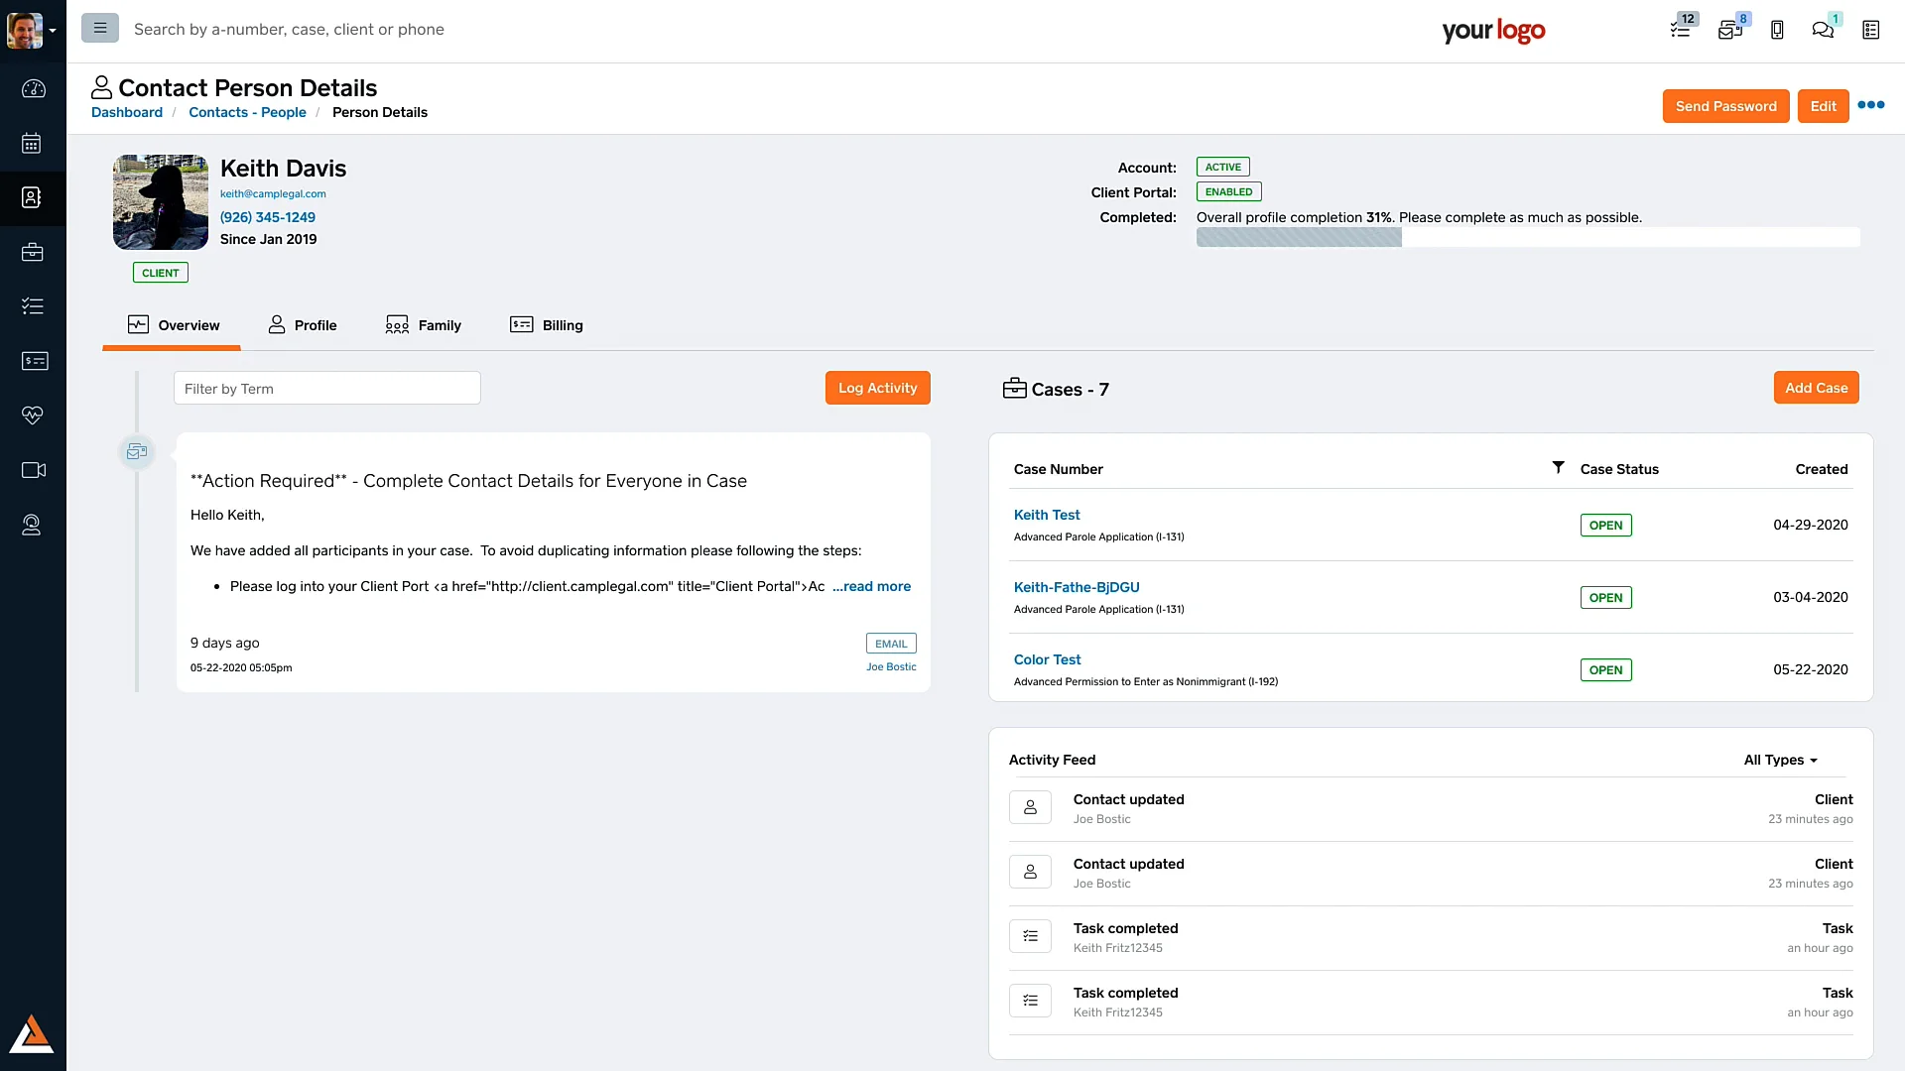Open the Keith Test case link
This screenshot has width=1905, height=1071.
1046,515
